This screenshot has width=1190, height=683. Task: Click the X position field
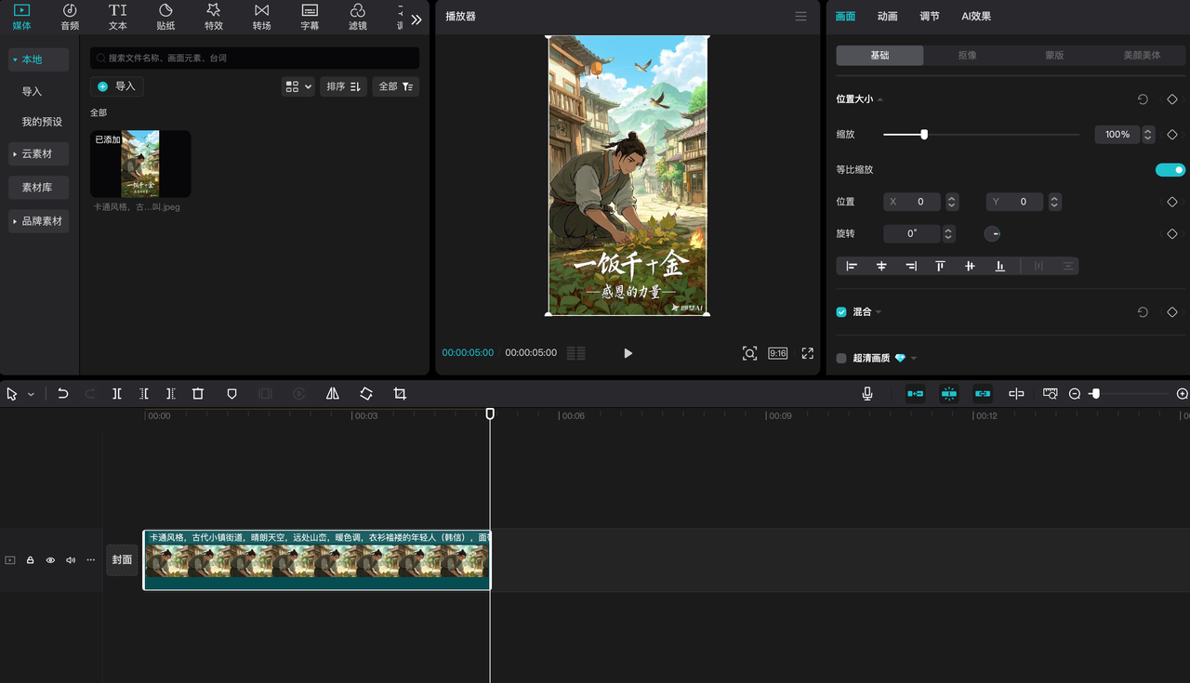911,202
